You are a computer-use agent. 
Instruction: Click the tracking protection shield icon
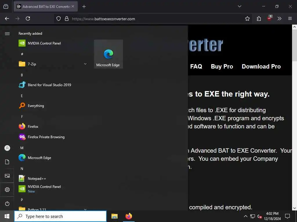pyautogui.click(x=59, y=18)
